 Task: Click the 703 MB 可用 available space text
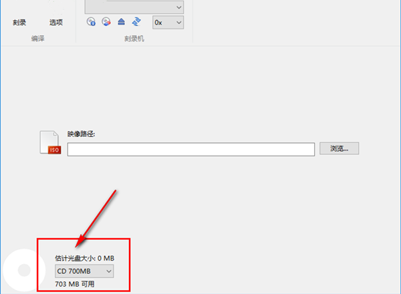coord(76,283)
